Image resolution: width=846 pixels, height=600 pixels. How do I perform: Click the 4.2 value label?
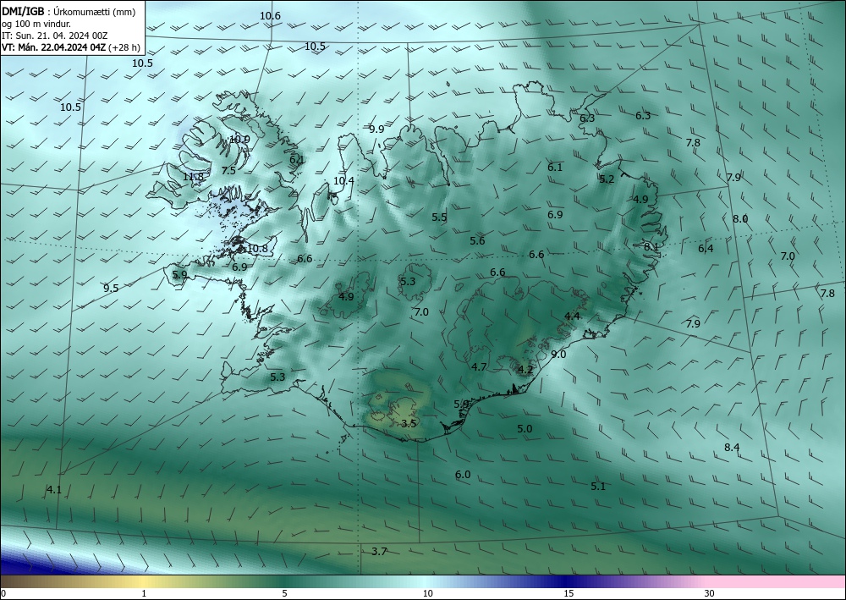point(525,370)
